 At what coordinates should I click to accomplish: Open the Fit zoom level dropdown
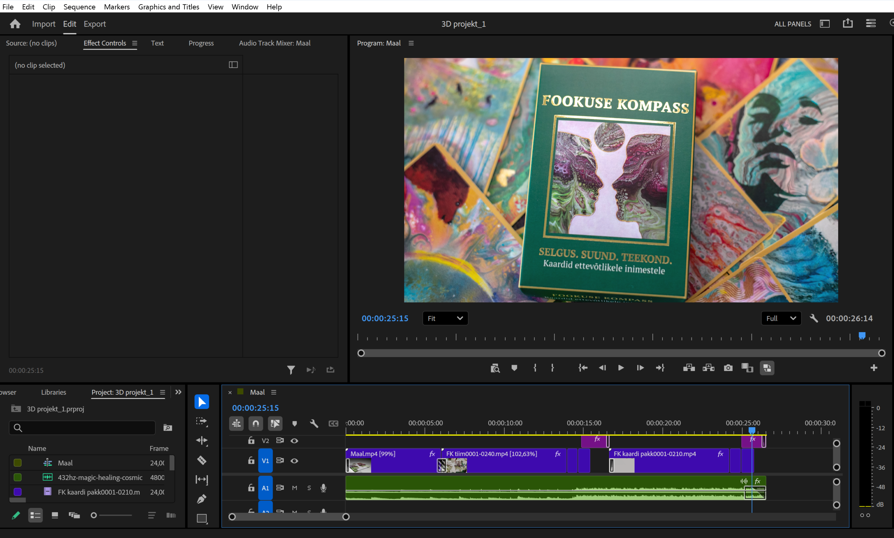tap(445, 318)
